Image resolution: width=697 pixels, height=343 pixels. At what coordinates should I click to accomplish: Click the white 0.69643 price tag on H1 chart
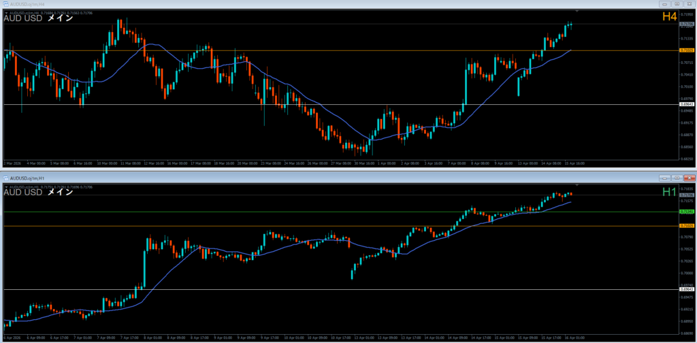point(687,290)
